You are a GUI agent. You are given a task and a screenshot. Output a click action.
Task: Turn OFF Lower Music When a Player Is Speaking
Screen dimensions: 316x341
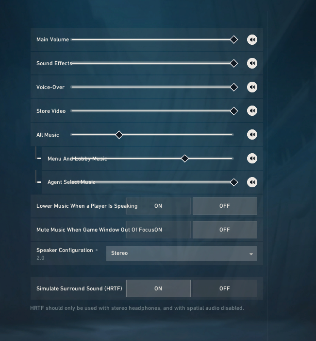click(225, 206)
